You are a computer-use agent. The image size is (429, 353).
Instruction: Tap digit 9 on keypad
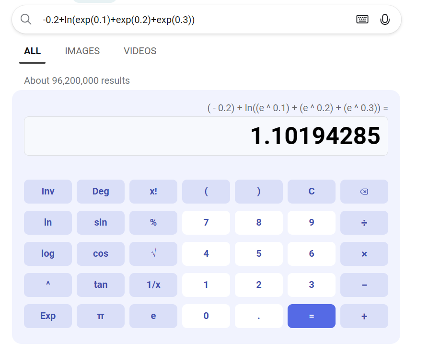pos(312,223)
